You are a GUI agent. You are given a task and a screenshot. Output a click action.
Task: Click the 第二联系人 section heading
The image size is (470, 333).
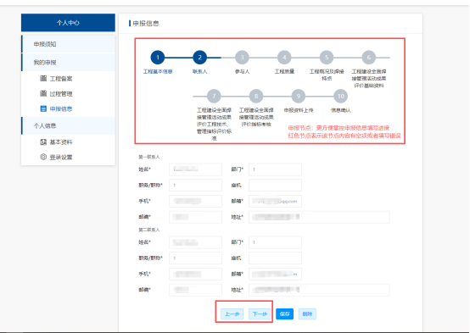coord(149,230)
